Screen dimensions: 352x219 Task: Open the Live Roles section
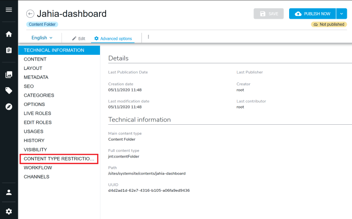point(59,113)
